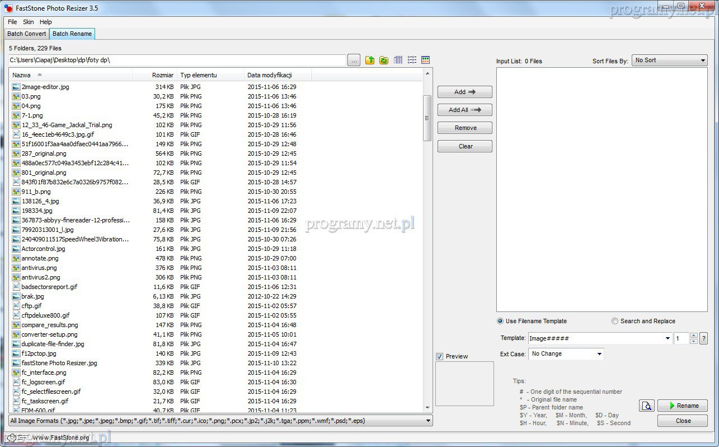Open the Sort Files By dropdown
Viewport: 719px width, 447px height.
(670, 60)
